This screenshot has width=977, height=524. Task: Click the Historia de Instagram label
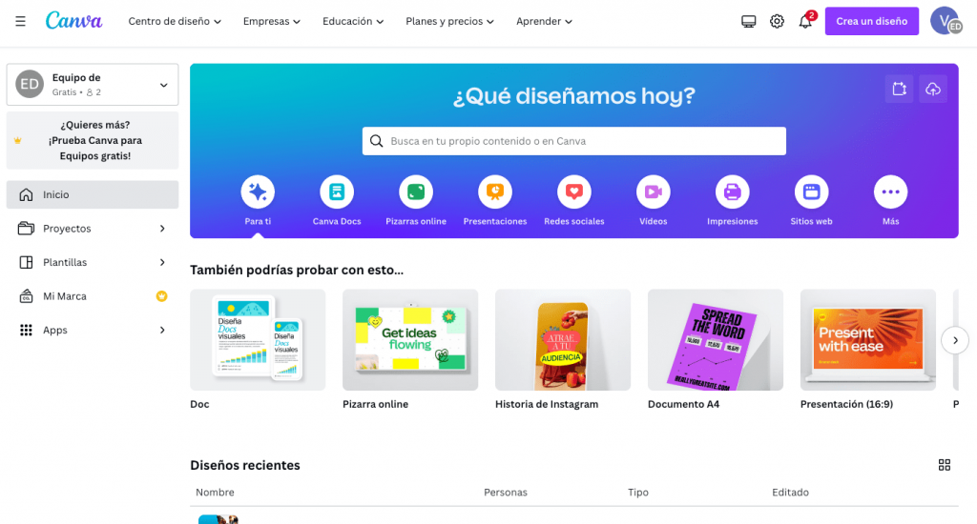pos(547,405)
